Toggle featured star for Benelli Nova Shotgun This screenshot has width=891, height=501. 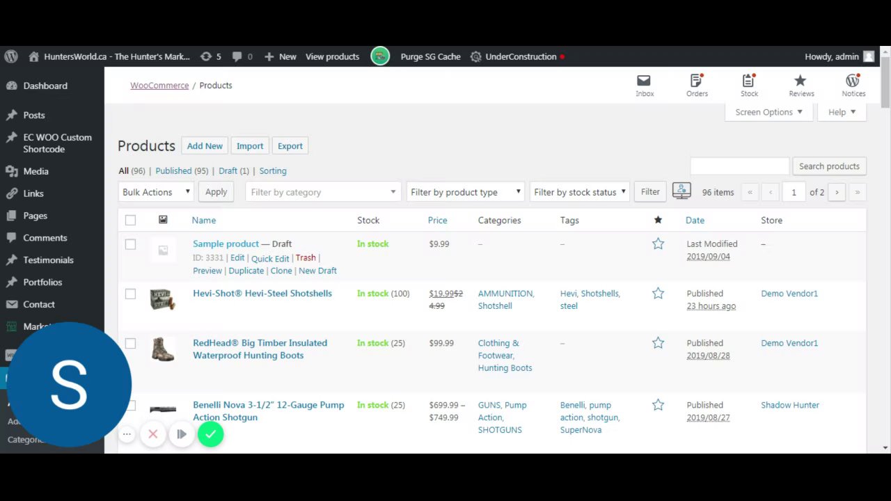(x=658, y=404)
